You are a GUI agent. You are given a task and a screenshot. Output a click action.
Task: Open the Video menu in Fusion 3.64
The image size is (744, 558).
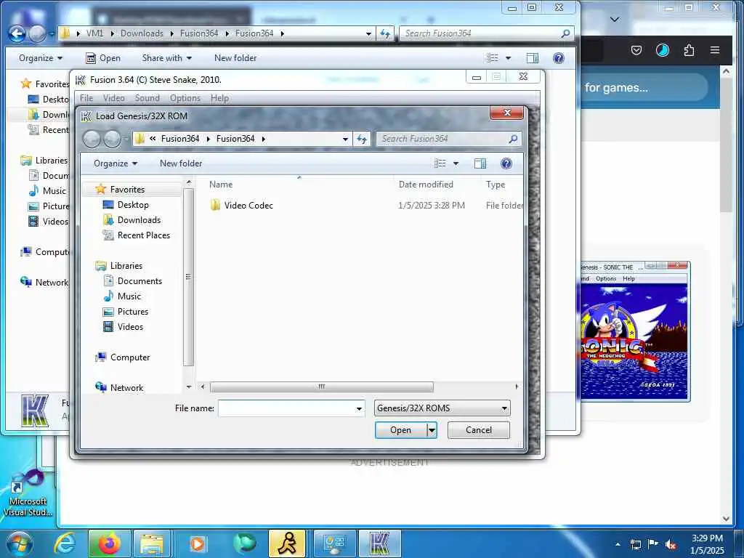tap(114, 98)
